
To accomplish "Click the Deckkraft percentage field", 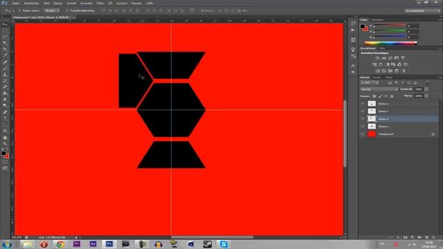I will point(419,89).
